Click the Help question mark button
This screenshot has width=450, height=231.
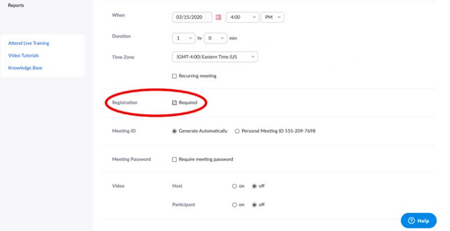(x=419, y=221)
